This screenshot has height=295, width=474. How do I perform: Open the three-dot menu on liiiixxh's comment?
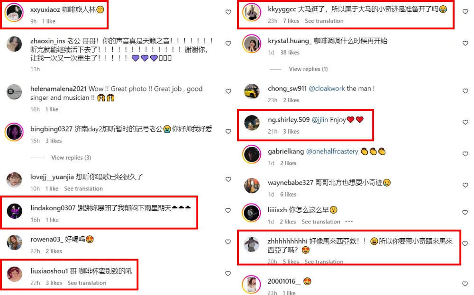tap(349, 222)
